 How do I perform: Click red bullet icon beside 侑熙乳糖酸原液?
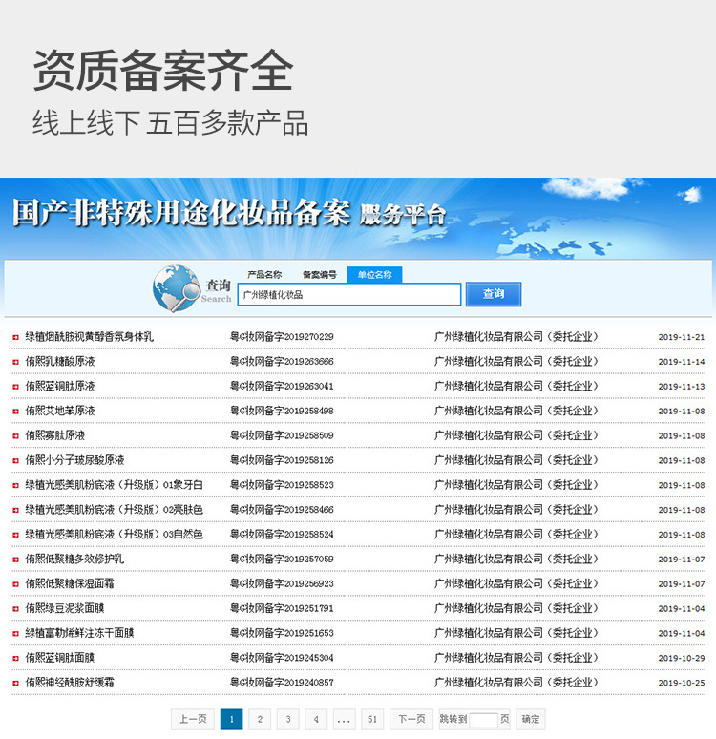click(x=15, y=362)
